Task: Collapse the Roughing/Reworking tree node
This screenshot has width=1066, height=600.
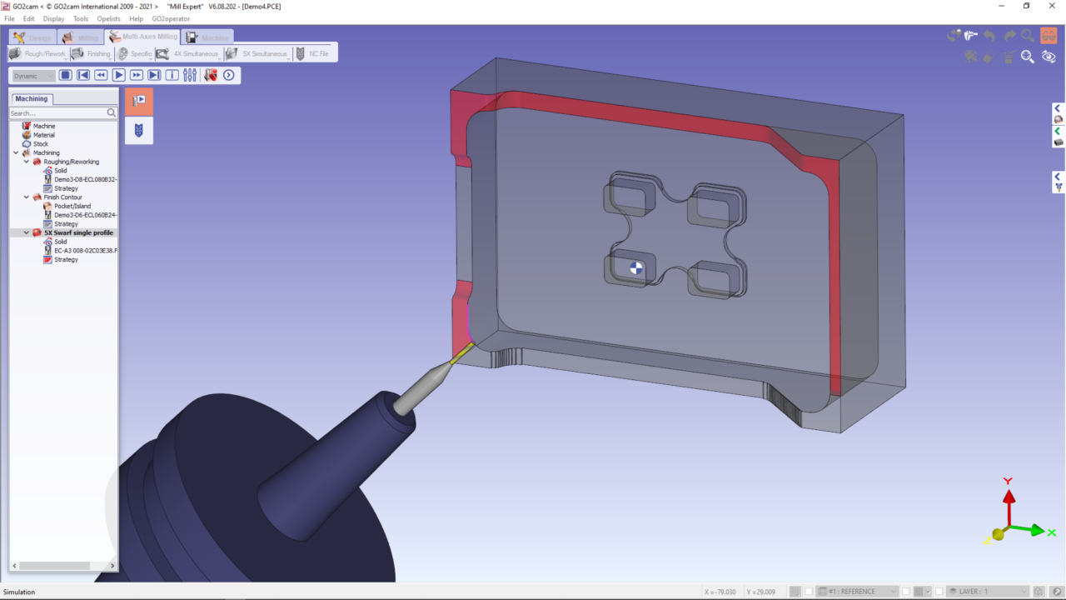Action: pyautogui.click(x=27, y=162)
